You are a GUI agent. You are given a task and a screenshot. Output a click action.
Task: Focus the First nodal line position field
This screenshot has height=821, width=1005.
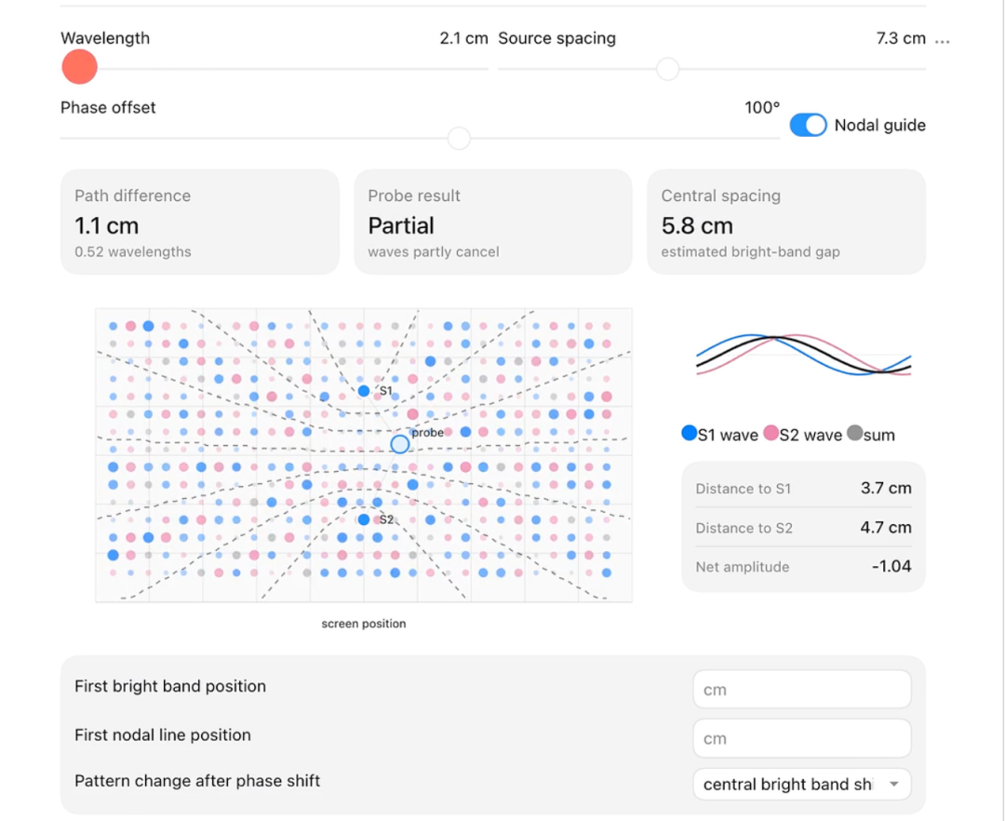(x=802, y=738)
